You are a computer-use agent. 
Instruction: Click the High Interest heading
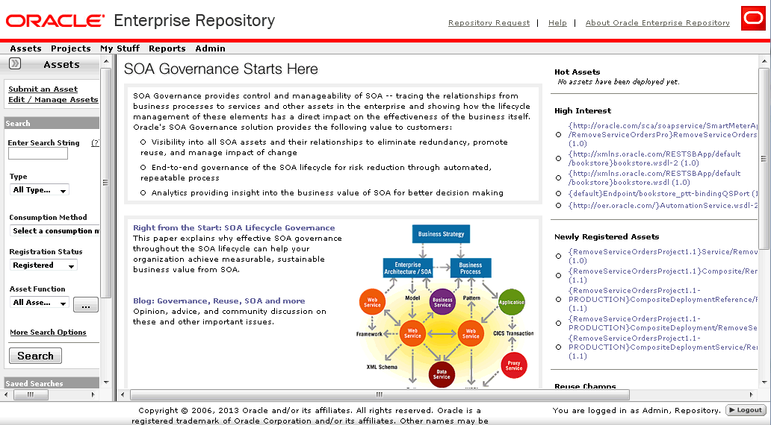583,110
